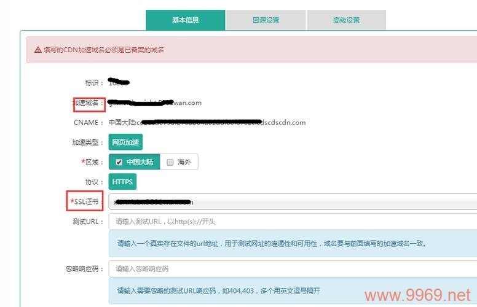Click the 测试URL field label

tap(88, 222)
